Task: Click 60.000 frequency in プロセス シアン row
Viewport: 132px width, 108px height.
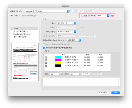Action: pos(87,57)
